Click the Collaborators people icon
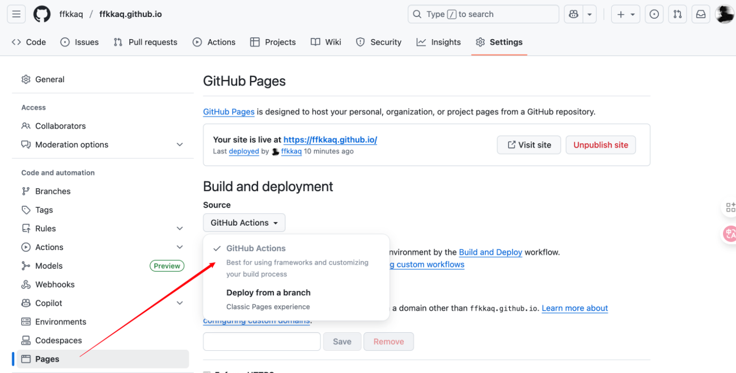 point(26,126)
